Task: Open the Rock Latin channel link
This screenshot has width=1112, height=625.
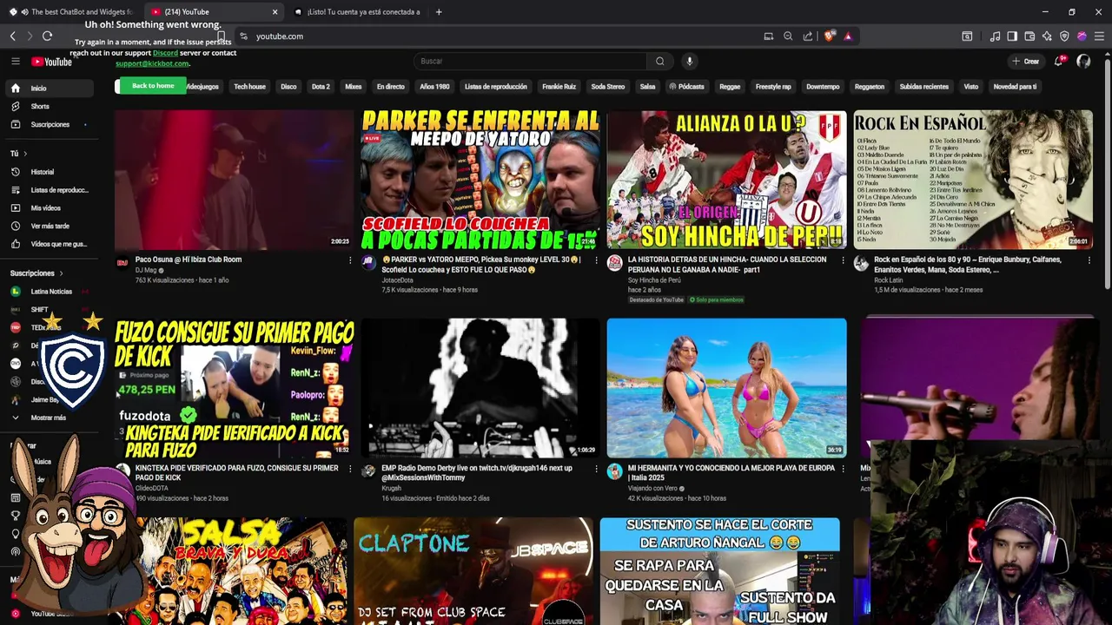Action: (888, 280)
